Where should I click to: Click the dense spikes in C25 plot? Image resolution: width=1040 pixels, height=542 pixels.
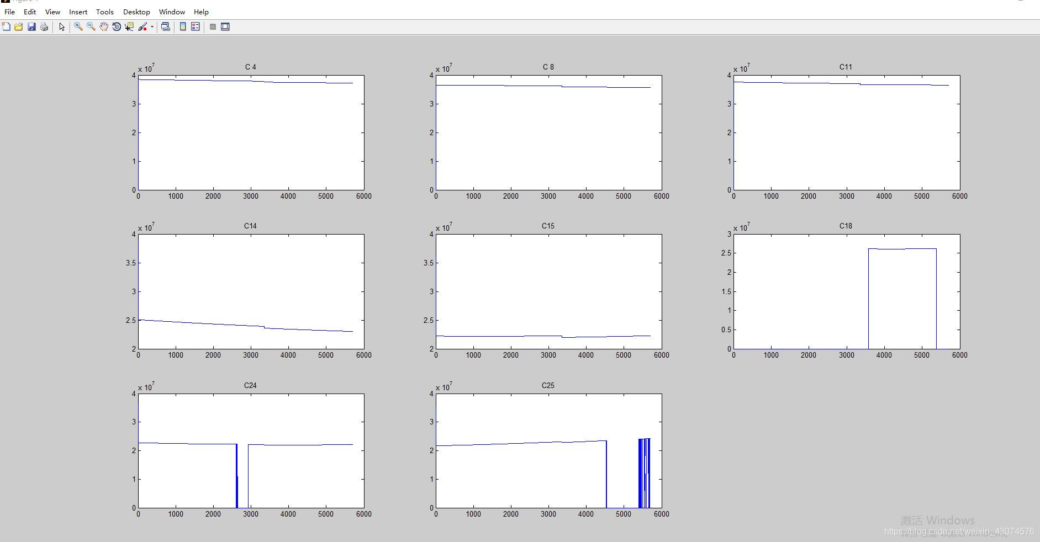[644, 473]
